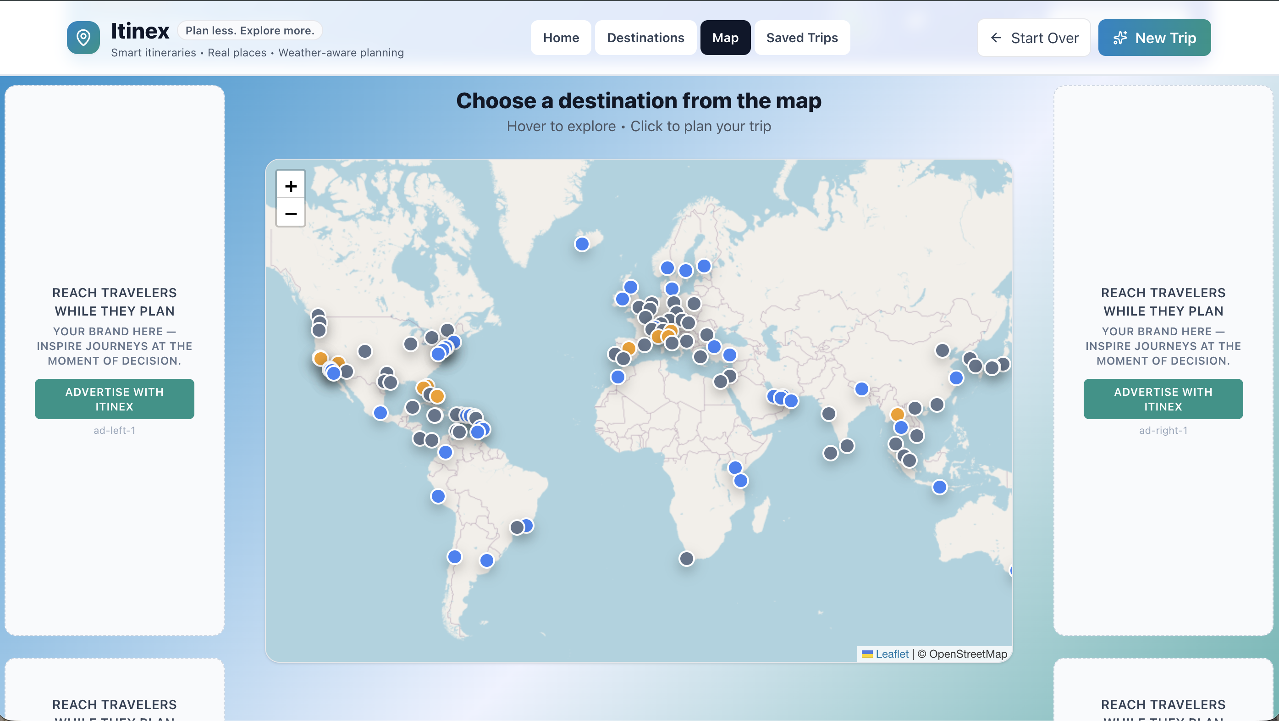Click the blue marker in Indonesia near Bali
The height and width of the screenshot is (721, 1279).
point(939,487)
